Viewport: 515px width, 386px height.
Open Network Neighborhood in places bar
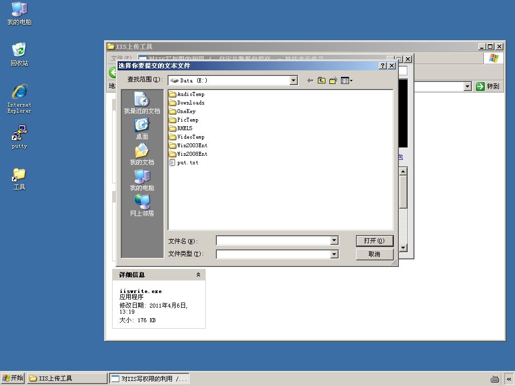(142, 206)
